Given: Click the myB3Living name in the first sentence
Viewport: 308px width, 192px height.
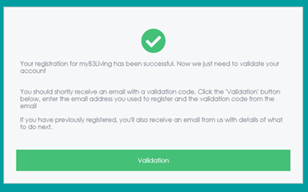Looking at the screenshot, I should pos(96,64).
